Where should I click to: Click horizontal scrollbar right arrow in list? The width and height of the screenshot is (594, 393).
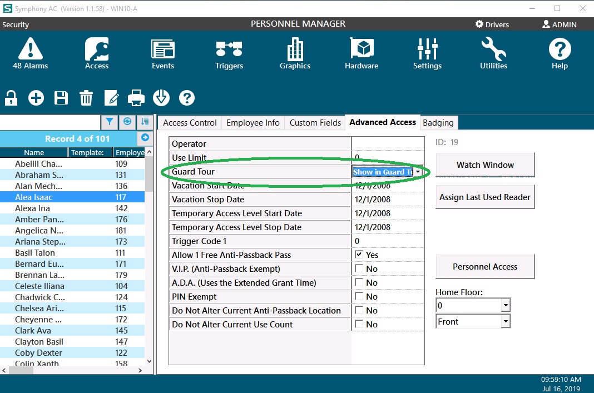(x=140, y=370)
